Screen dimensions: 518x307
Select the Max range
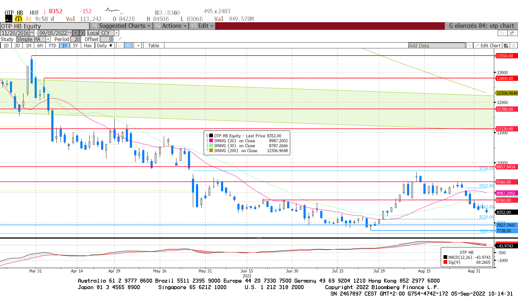click(x=88, y=46)
